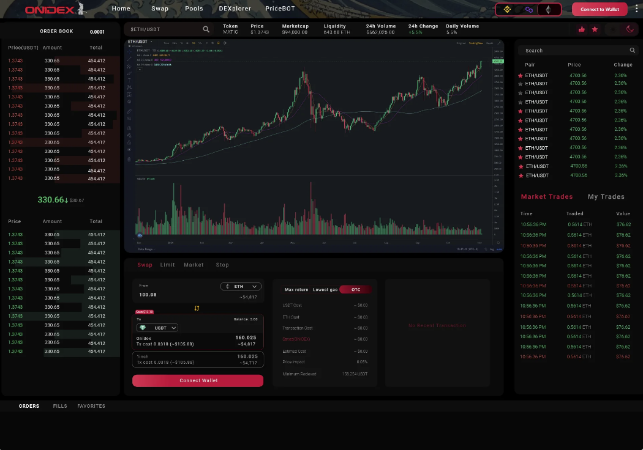
Task: Open the emoji icons tool on the chart
Action: tap(129, 101)
